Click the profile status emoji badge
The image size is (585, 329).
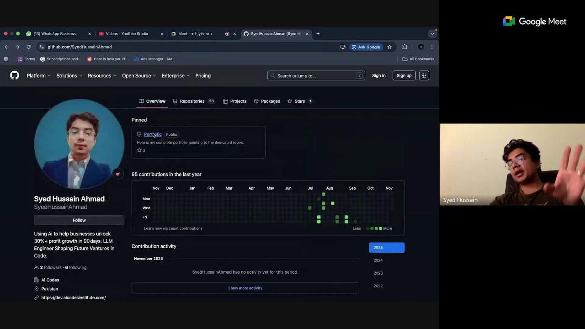(117, 174)
